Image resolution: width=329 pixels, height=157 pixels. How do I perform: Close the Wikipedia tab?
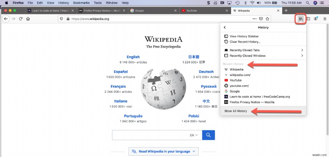278,10
